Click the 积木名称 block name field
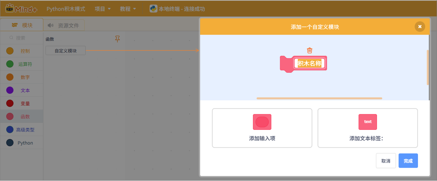The image size is (437, 181). pos(309,63)
